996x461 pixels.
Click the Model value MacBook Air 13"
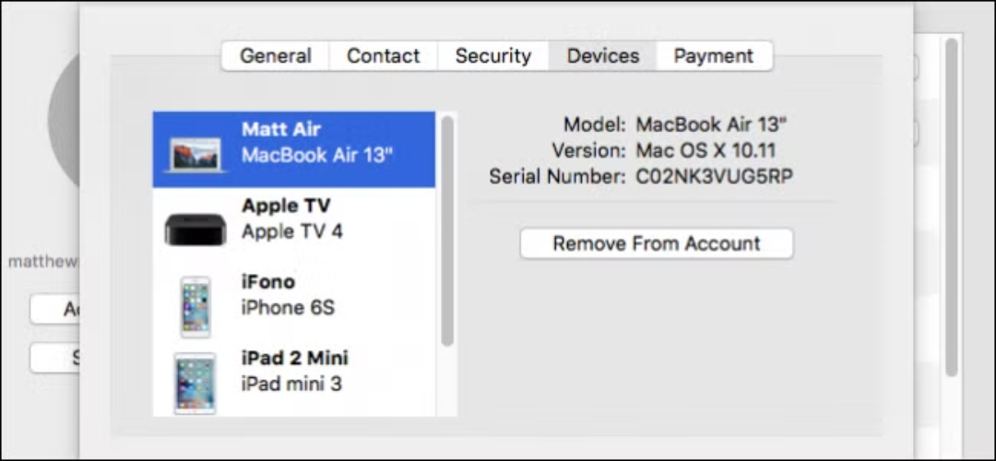click(x=711, y=124)
